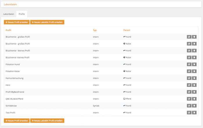Select the Profile tab

[22, 14]
